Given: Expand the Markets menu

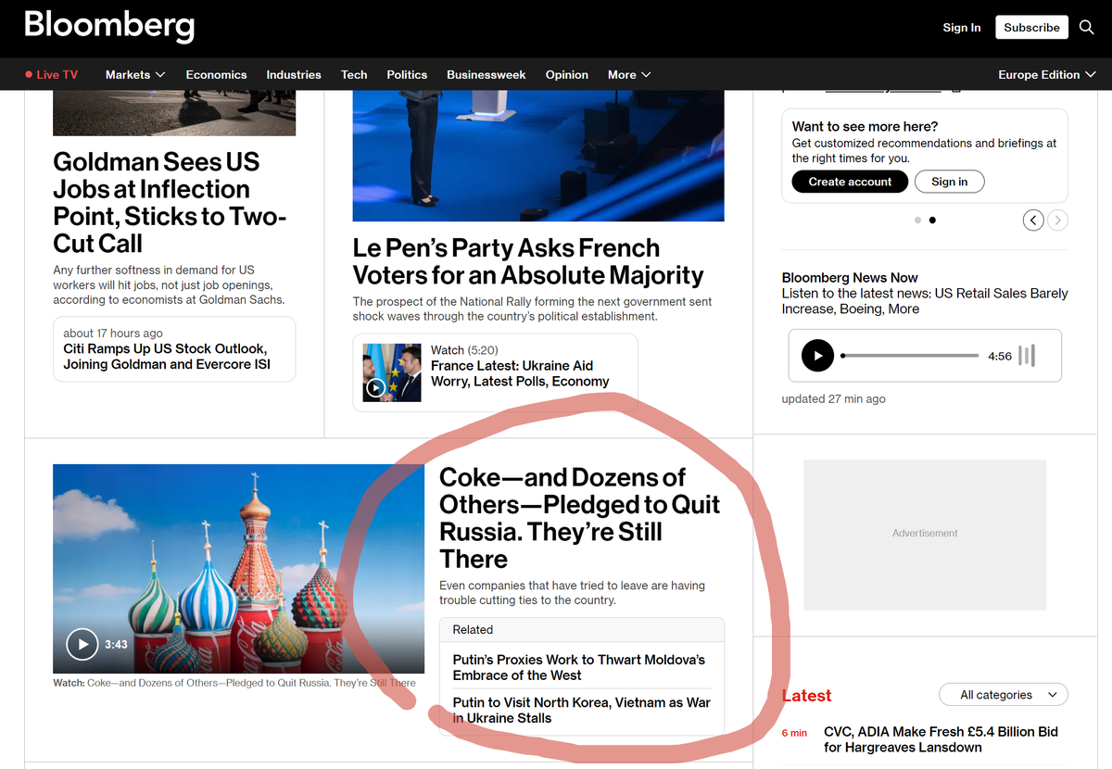Looking at the screenshot, I should pos(135,74).
